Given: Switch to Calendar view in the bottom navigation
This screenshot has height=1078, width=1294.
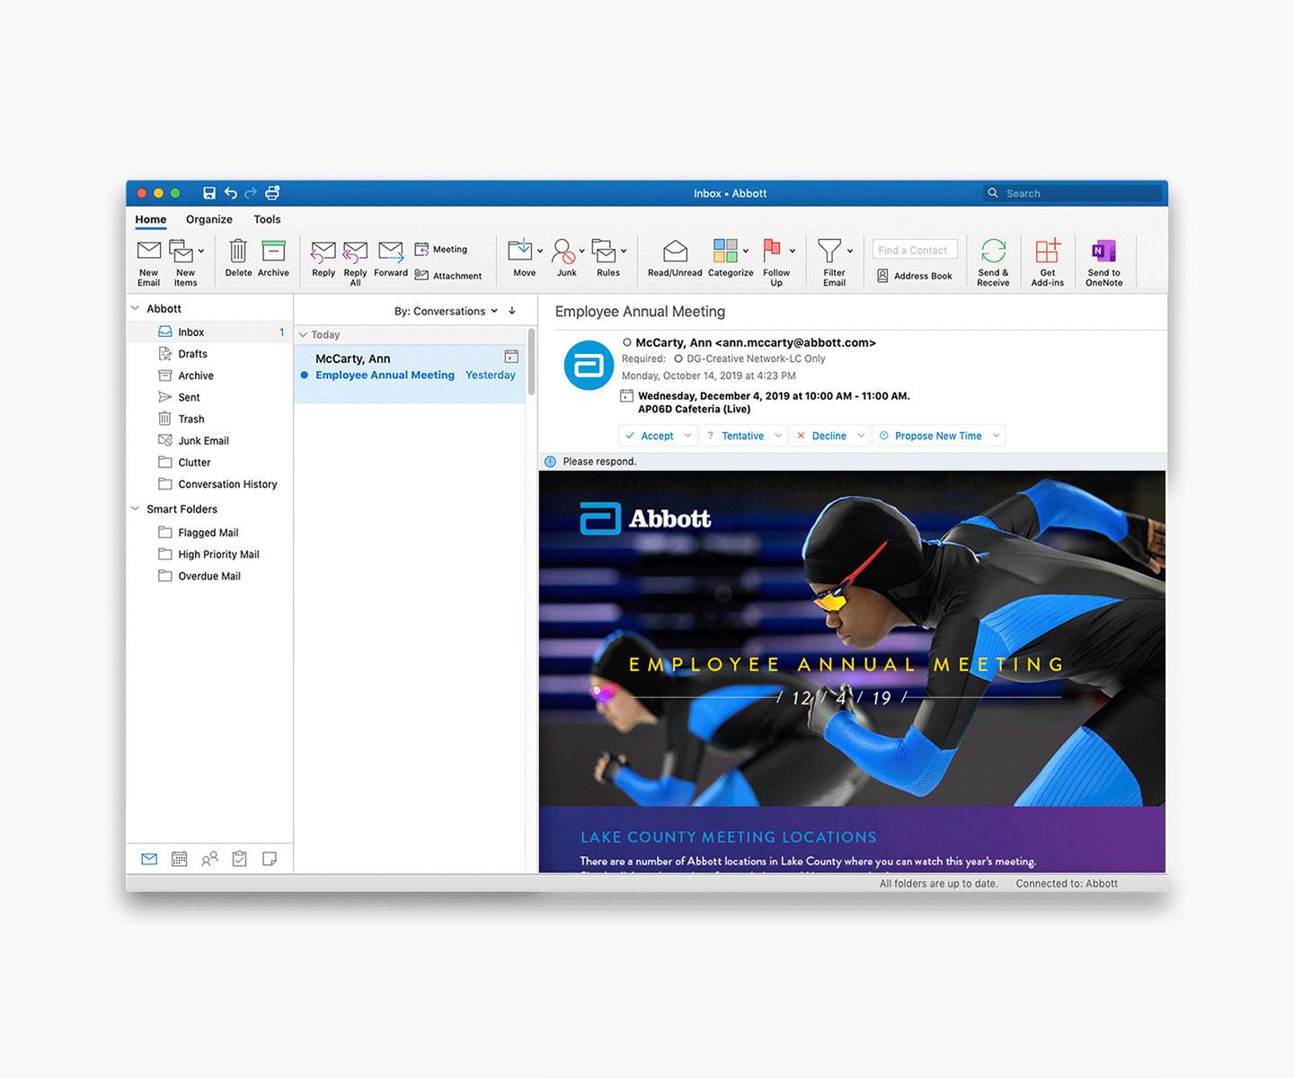Looking at the screenshot, I should (x=180, y=860).
